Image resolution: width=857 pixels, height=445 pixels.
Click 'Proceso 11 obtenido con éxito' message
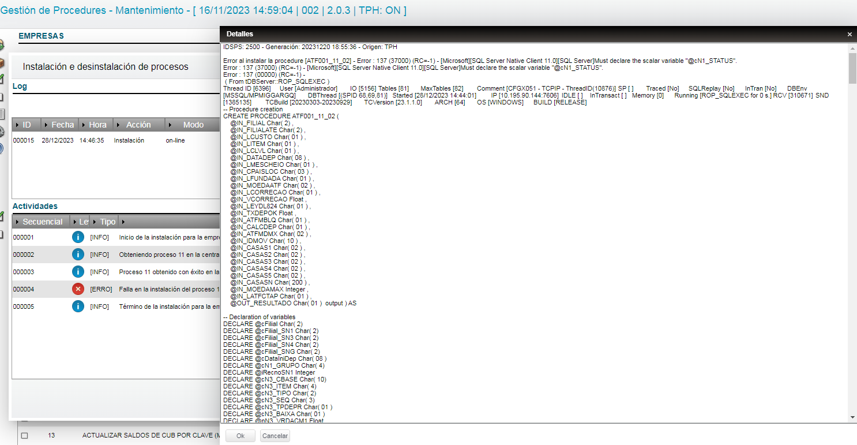[169, 272]
